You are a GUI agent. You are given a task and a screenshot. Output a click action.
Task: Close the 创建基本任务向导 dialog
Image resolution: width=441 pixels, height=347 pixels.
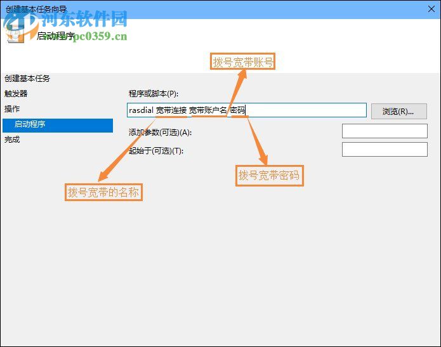tap(431, 10)
